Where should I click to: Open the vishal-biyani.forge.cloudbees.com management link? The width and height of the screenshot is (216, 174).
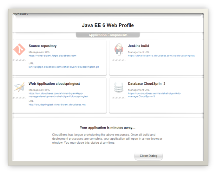[x=52, y=56]
